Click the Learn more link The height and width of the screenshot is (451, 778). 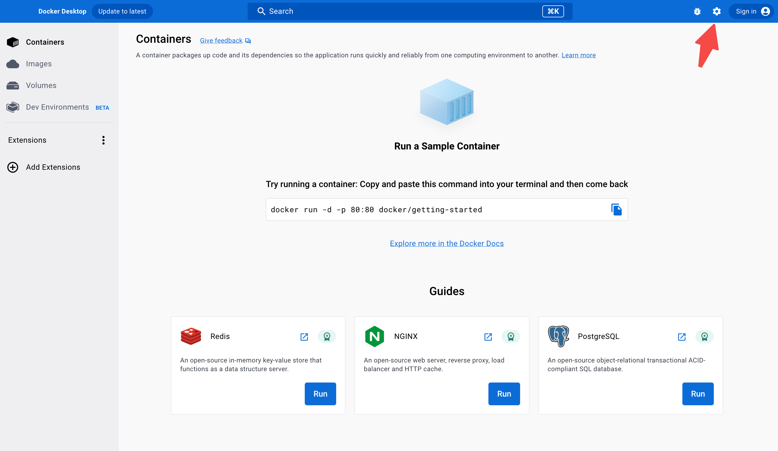[579, 55]
